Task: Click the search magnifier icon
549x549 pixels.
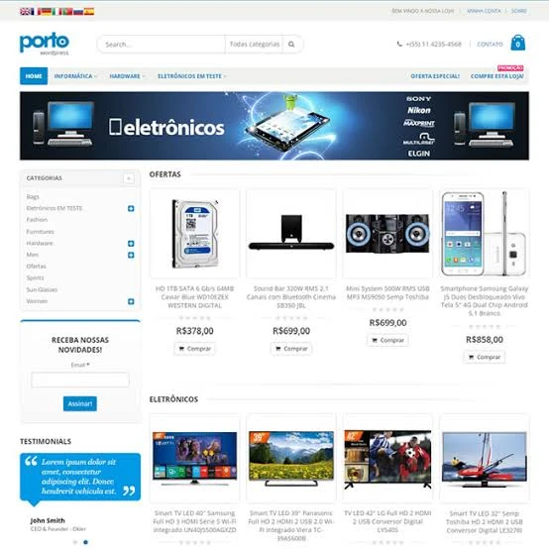Action: [291, 45]
